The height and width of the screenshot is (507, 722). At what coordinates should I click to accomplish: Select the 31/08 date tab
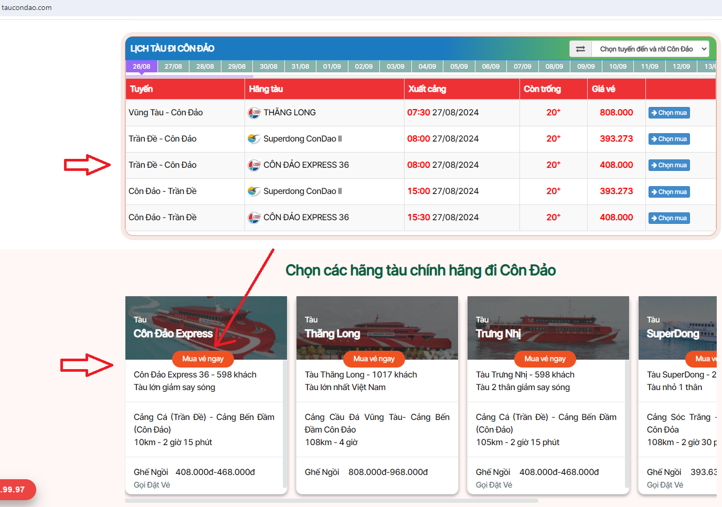(x=300, y=67)
